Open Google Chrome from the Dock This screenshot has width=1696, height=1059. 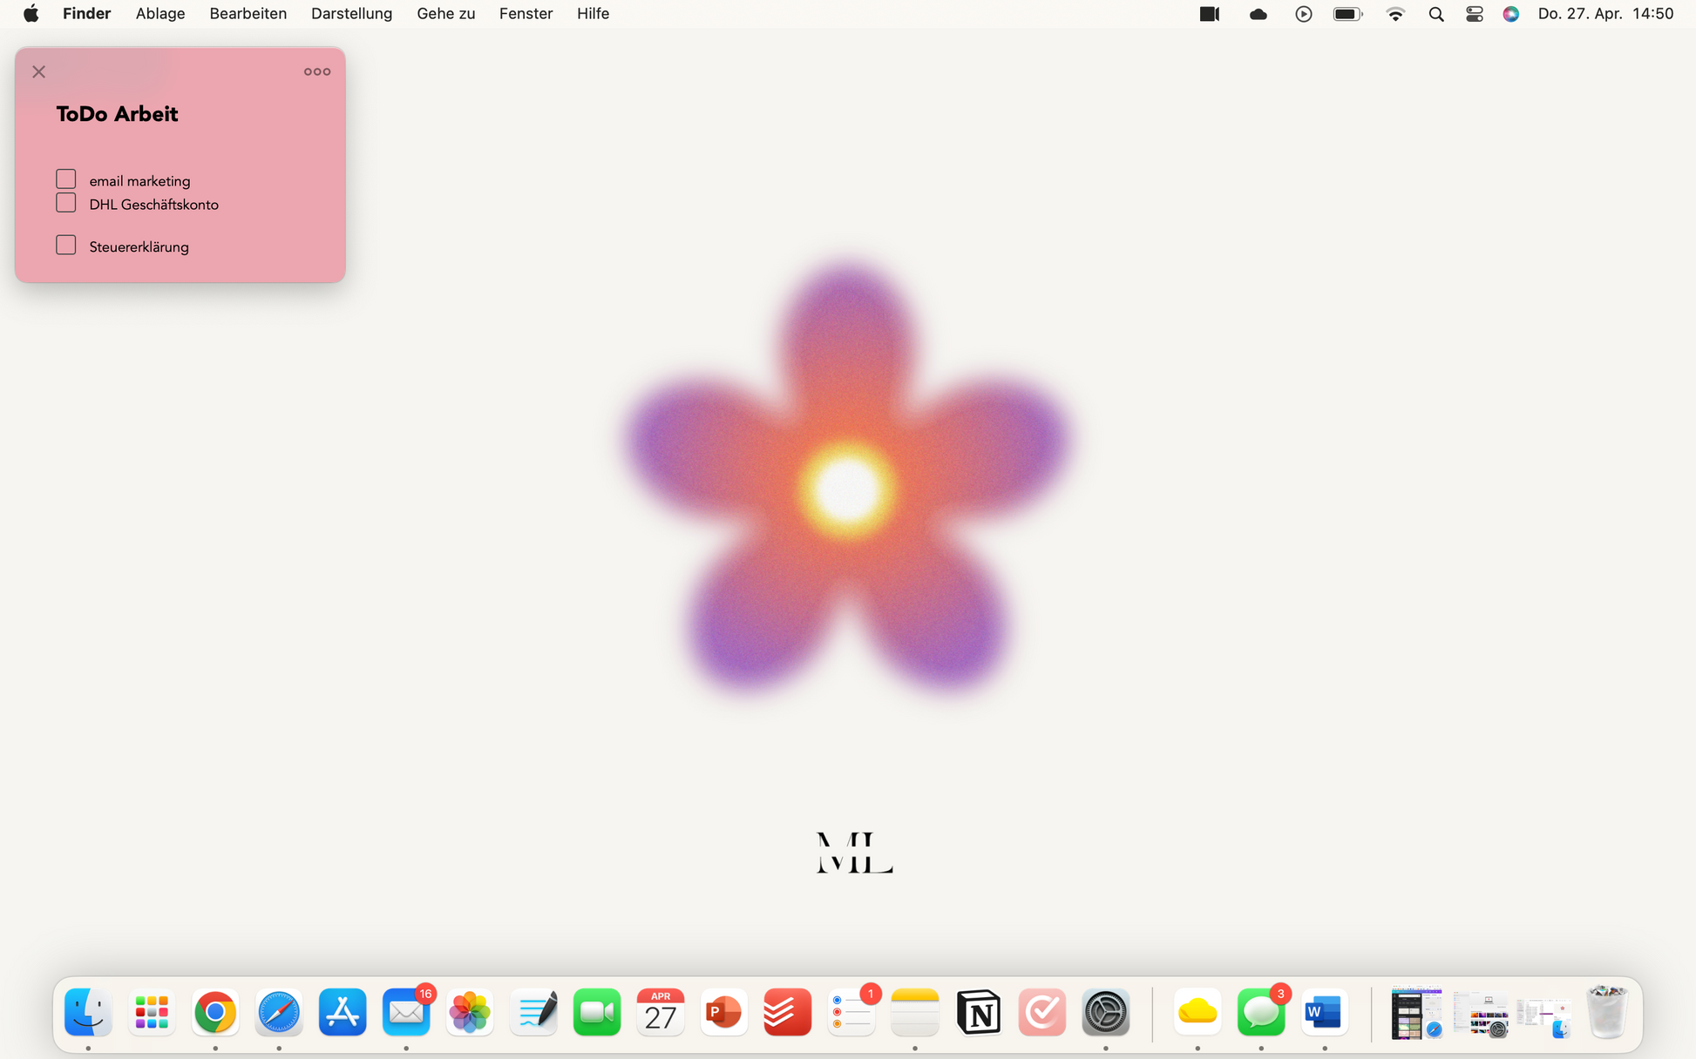coord(215,1012)
